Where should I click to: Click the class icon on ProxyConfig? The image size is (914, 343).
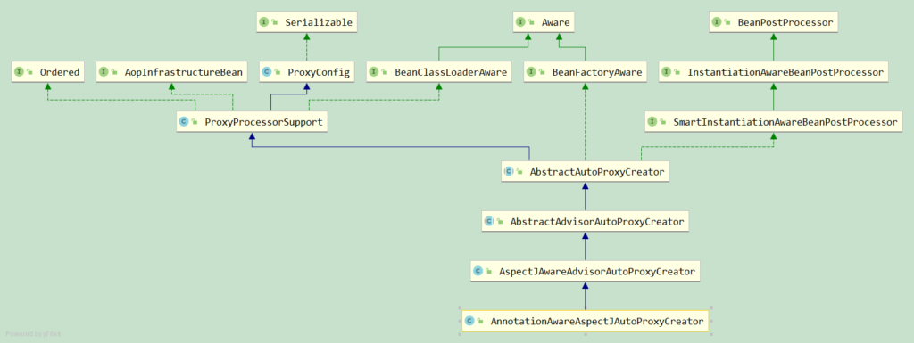pos(267,73)
